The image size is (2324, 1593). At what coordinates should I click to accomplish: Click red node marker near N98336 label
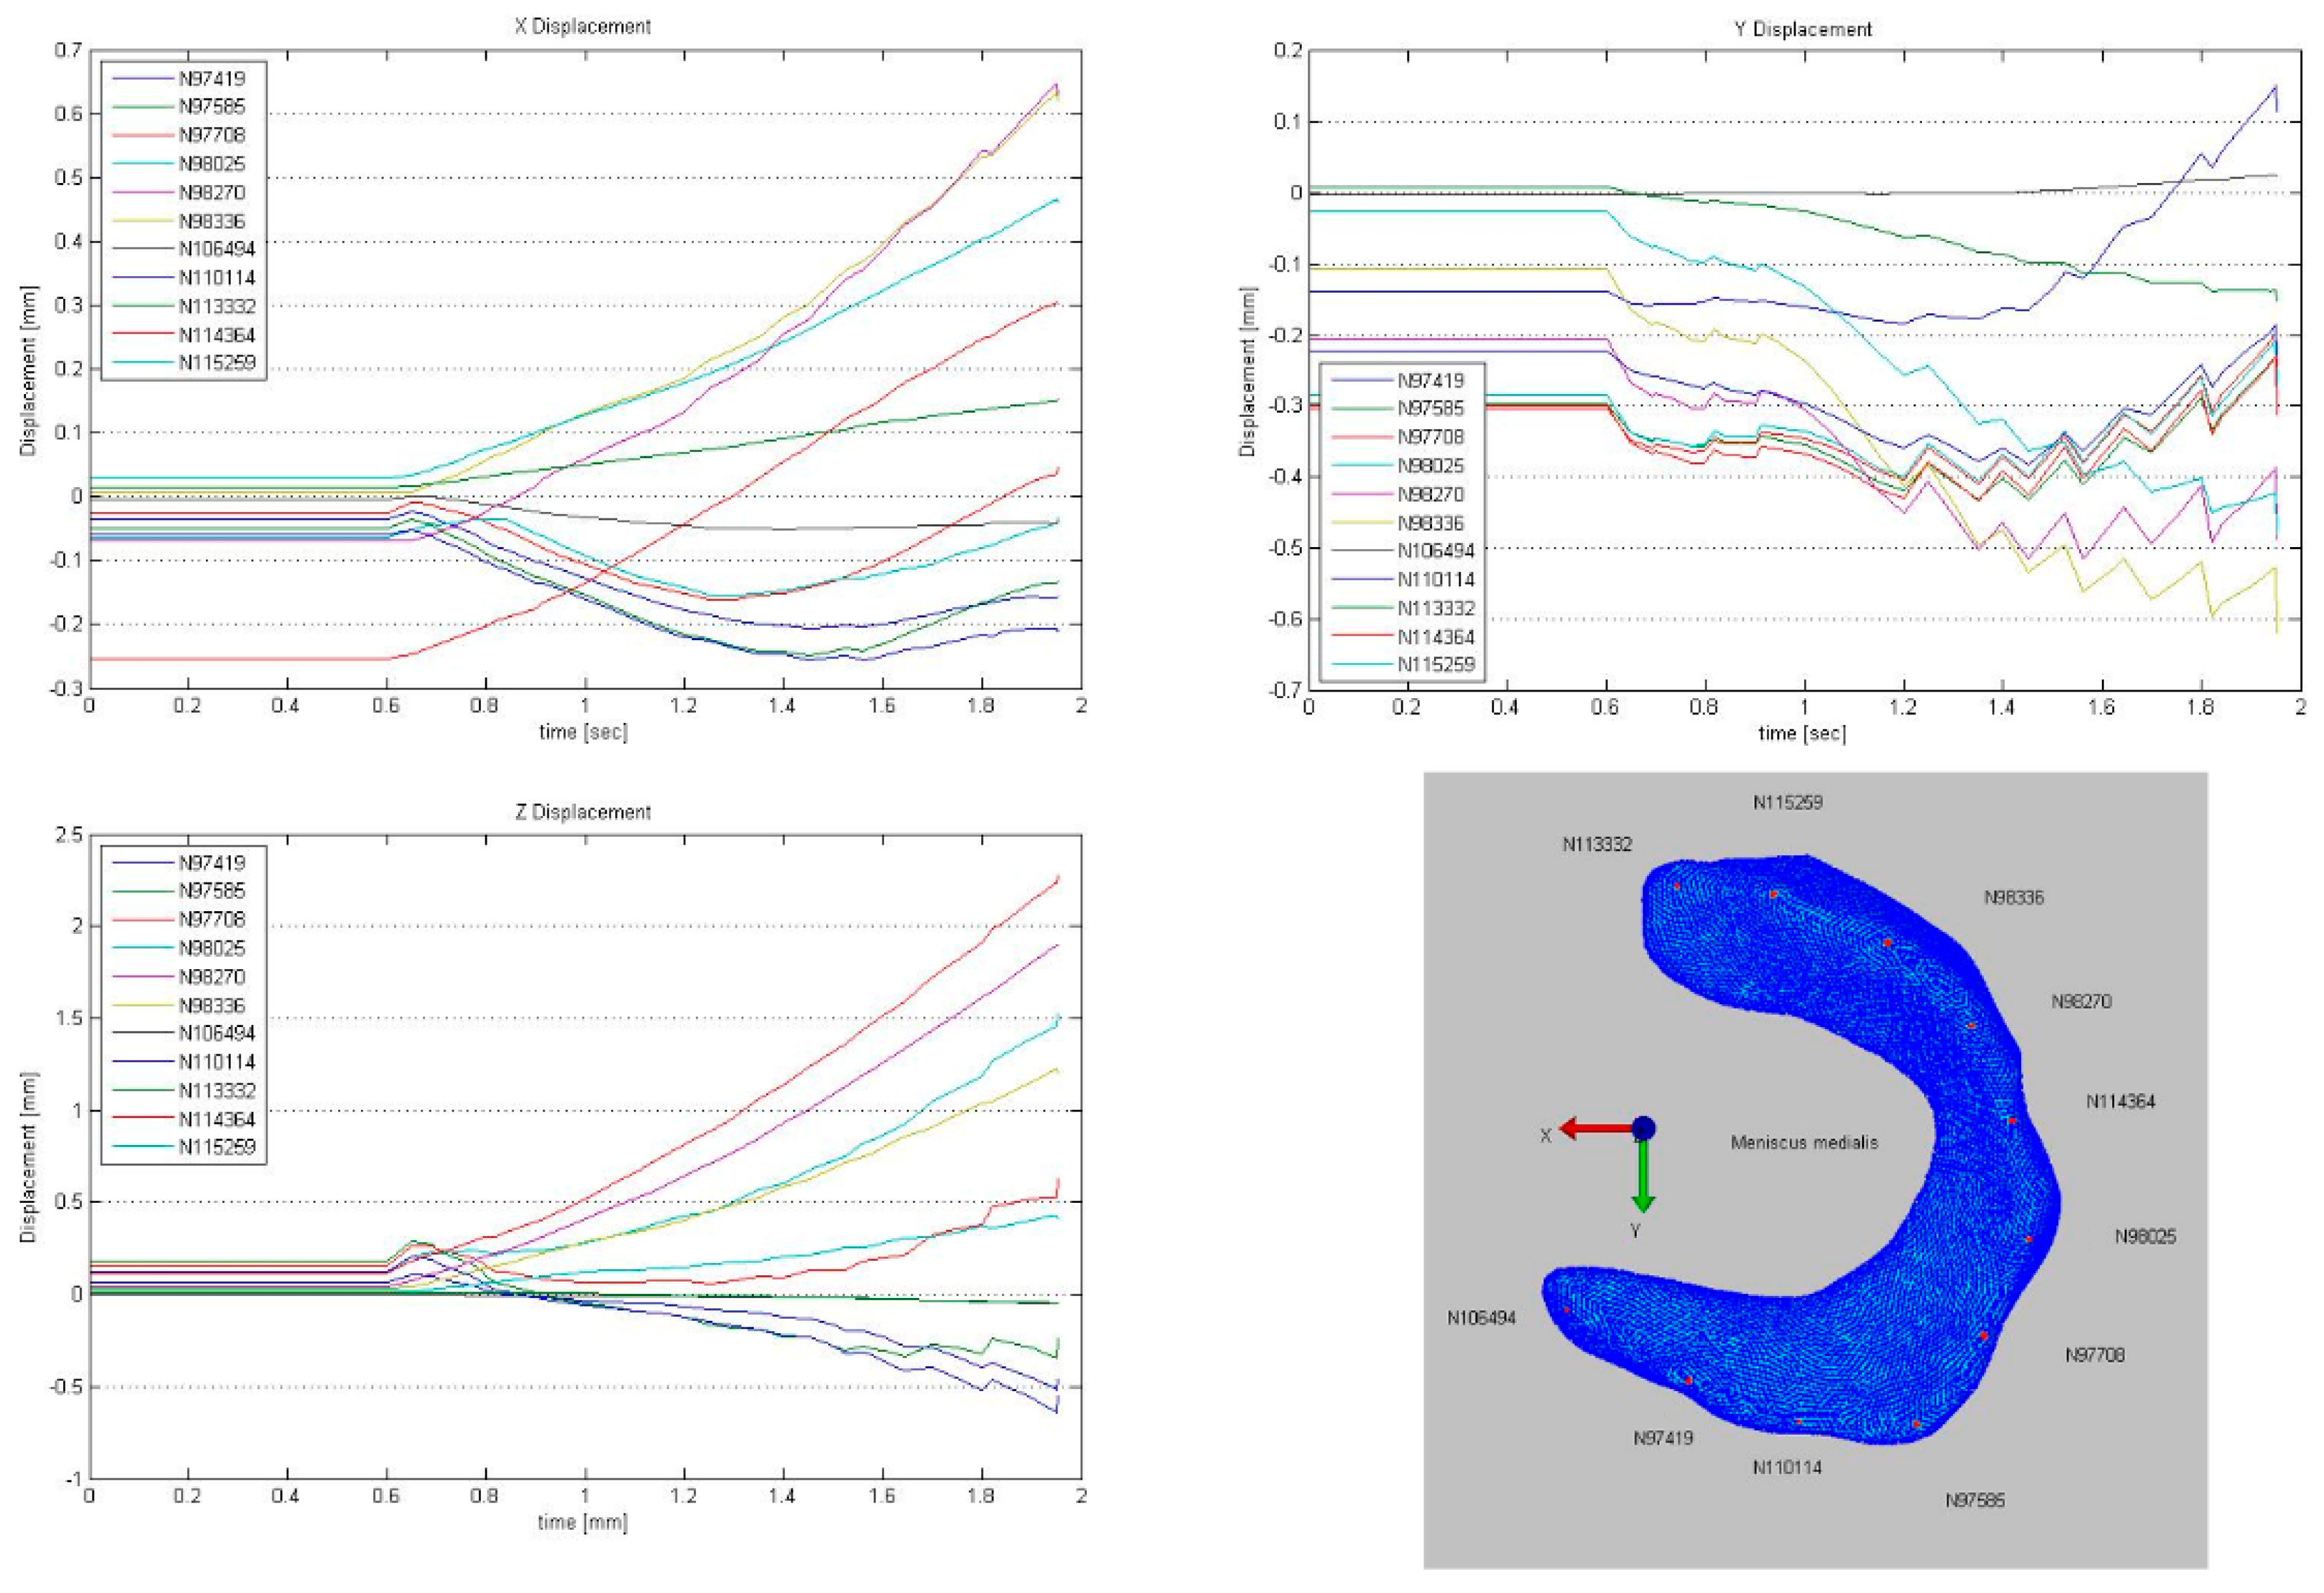(1887, 942)
